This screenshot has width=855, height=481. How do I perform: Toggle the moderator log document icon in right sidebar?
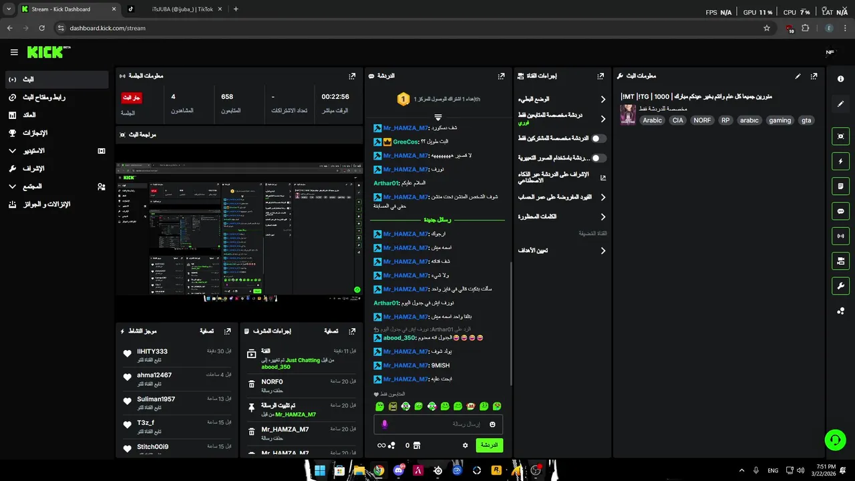840,186
